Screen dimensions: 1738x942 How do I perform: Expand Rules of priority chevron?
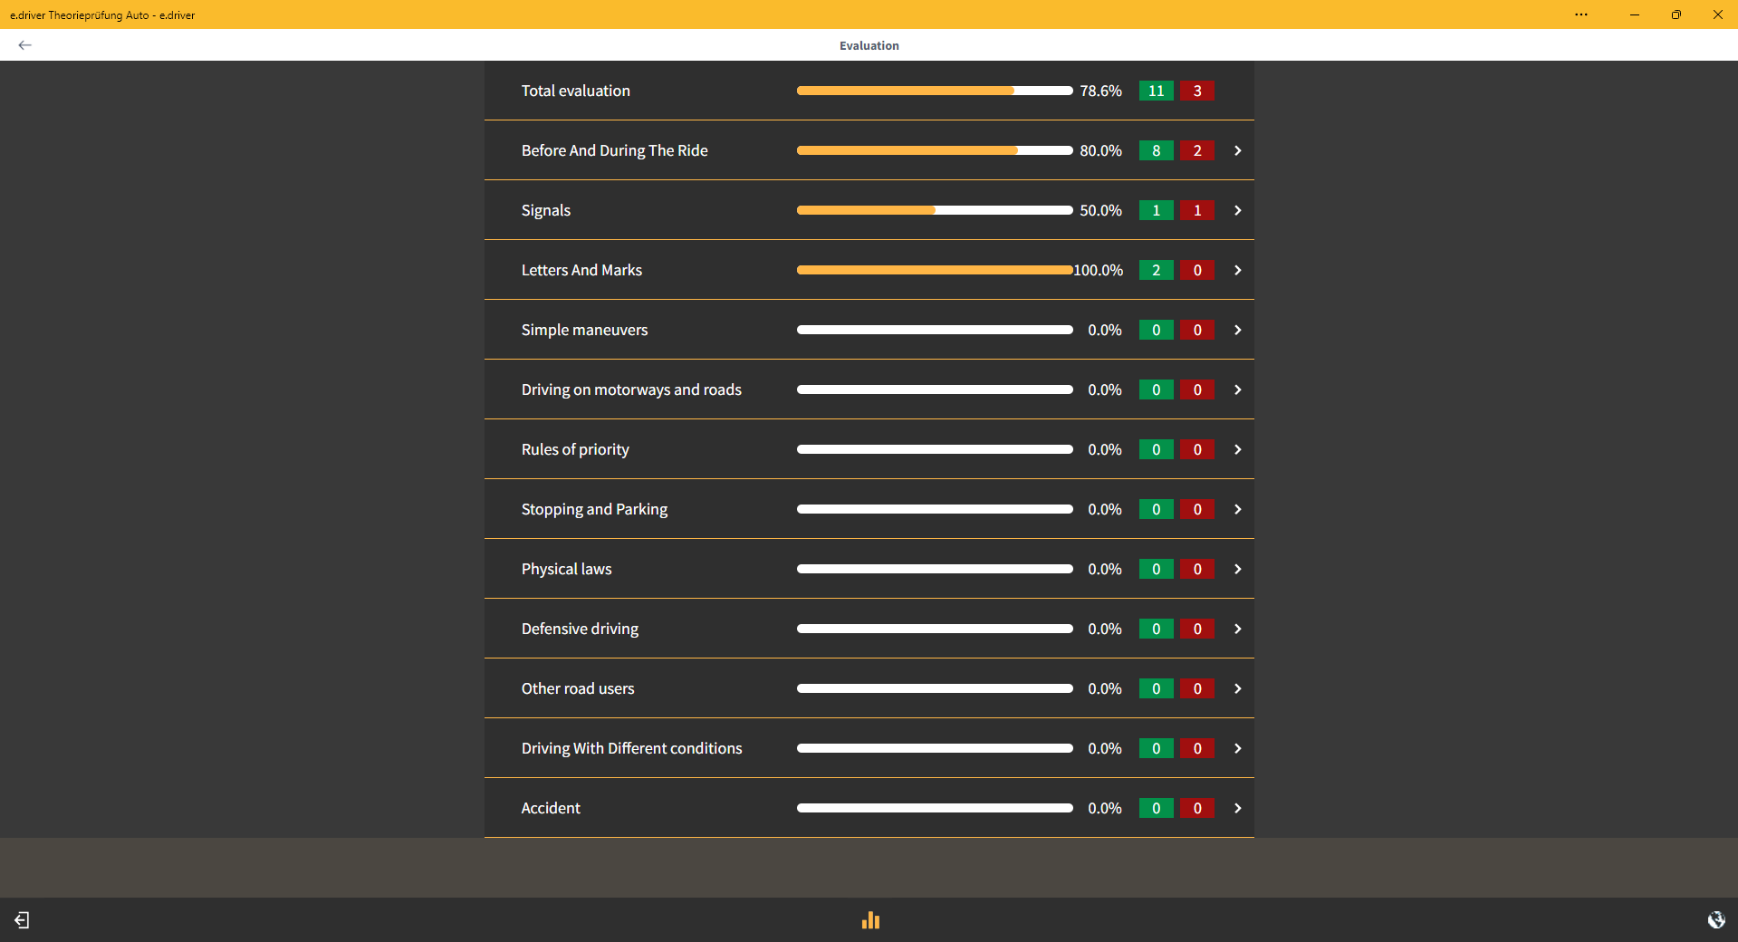click(1237, 449)
